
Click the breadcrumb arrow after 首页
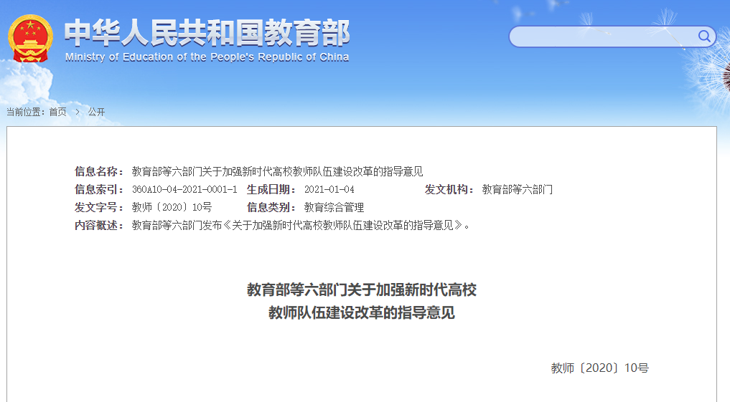[x=78, y=112]
